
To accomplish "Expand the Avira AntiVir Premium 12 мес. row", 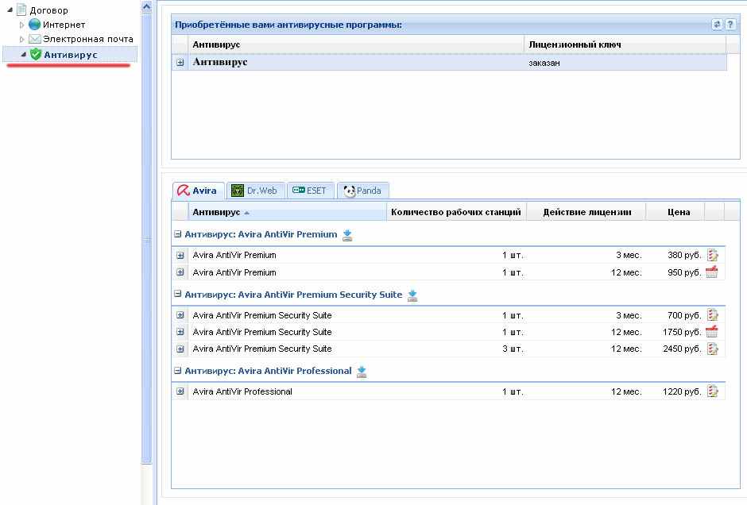I will point(180,272).
